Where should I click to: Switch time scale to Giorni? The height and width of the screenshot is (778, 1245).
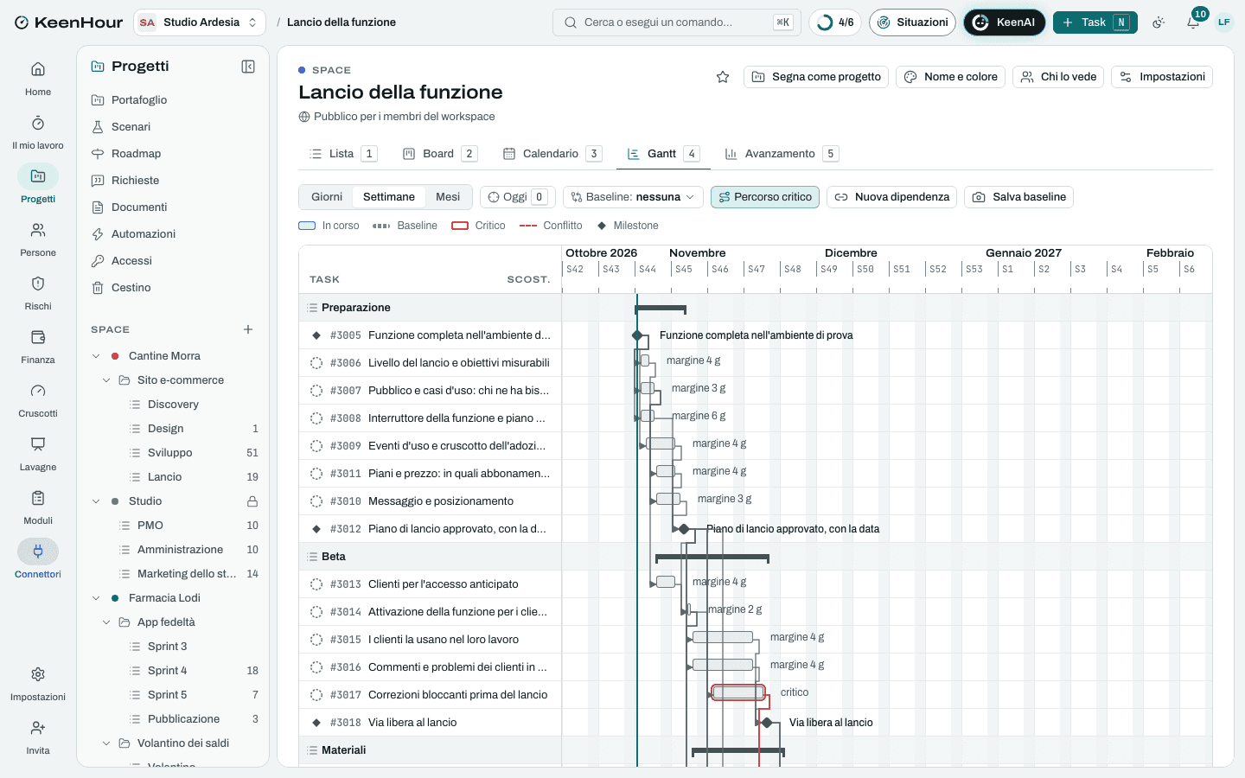pyautogui.click(x=327, y=197)
